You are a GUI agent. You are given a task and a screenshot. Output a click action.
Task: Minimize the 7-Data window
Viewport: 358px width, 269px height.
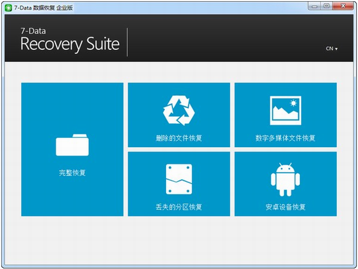(314, 6)
